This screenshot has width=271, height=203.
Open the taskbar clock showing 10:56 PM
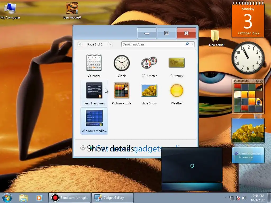(258, 198)
